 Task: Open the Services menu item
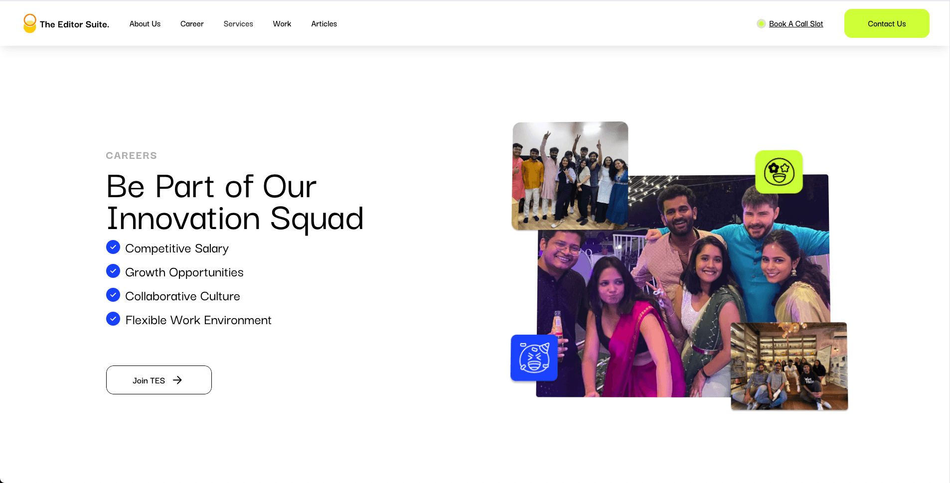(238, 23)
